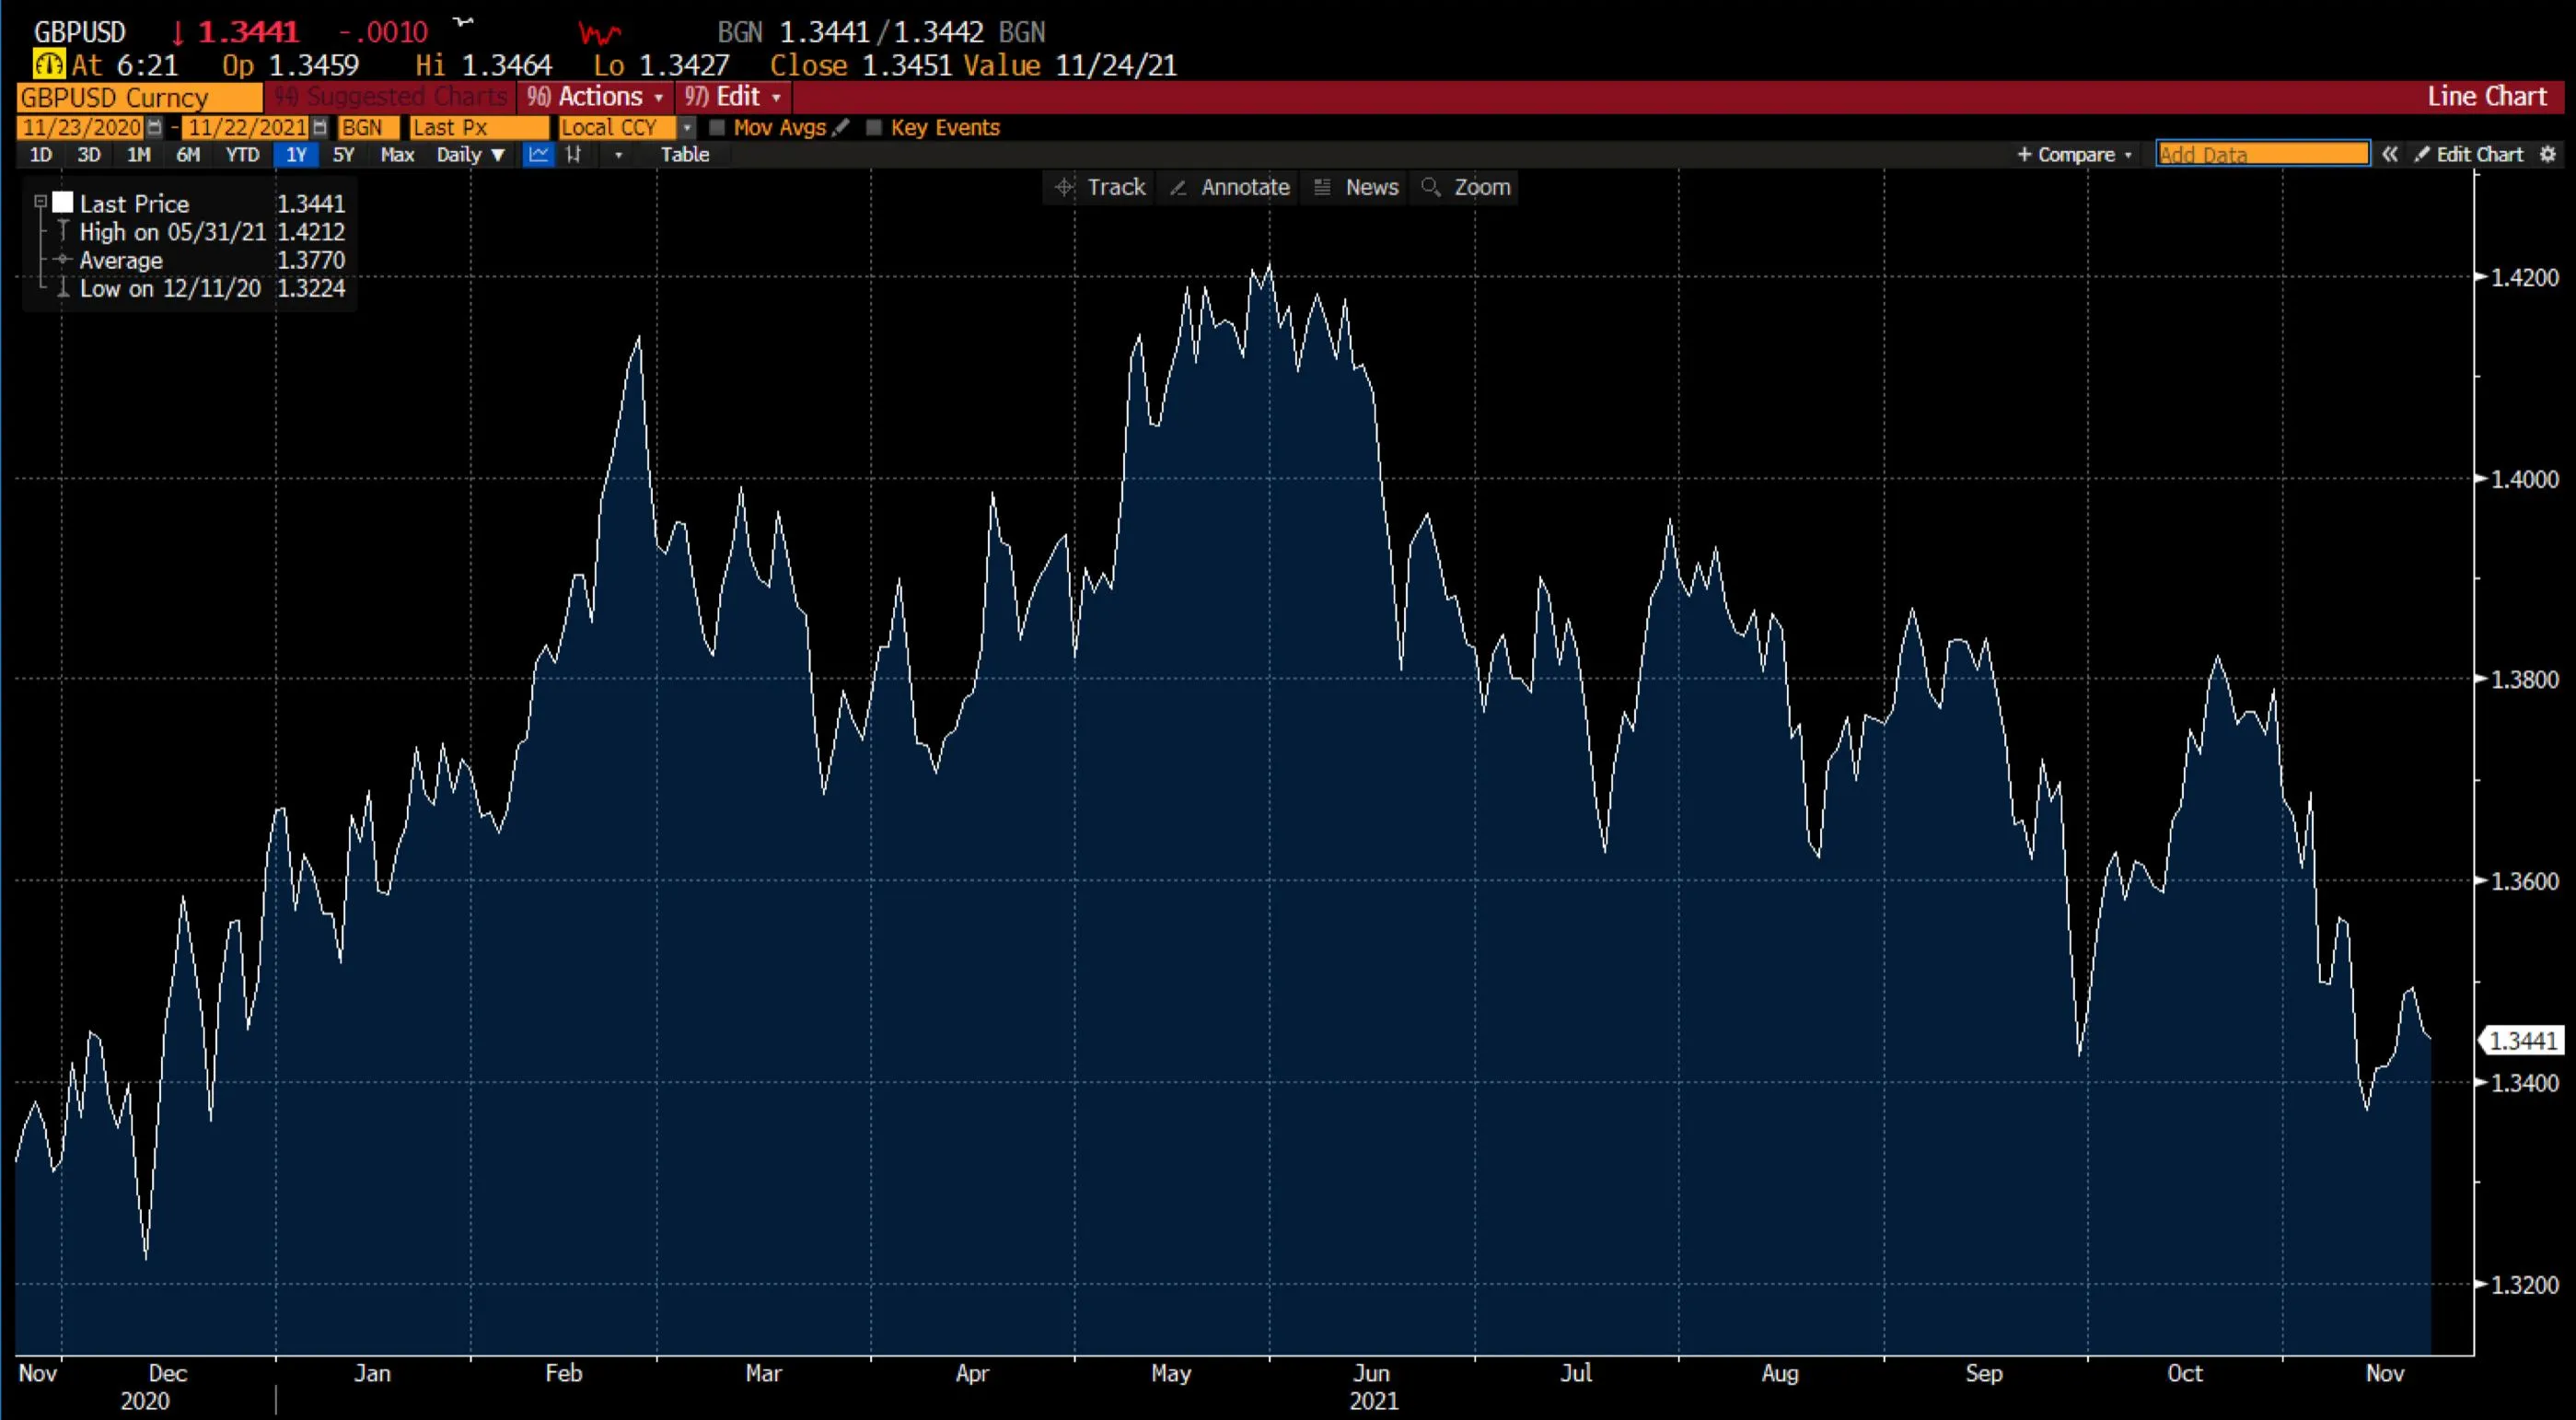Enable the Key Events checkbox
The image size is (2576, 1420).
(x=875, y=128)
